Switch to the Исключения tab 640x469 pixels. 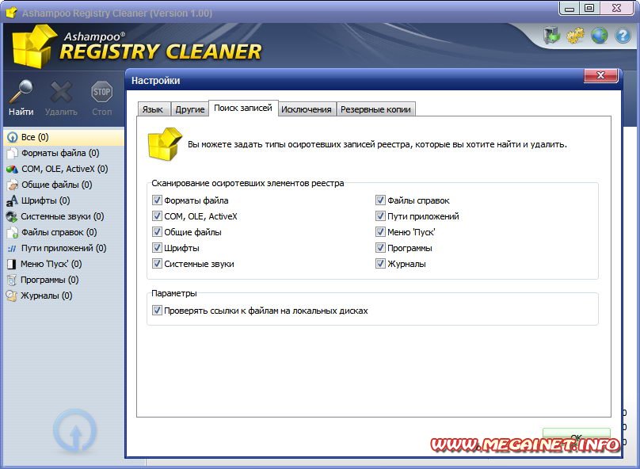pyautogui.click(x=307, y=109)
